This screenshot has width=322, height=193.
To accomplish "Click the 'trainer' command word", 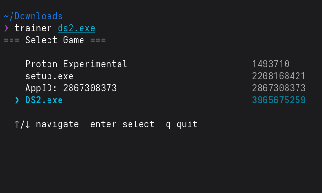I will [x=33, y=28].
